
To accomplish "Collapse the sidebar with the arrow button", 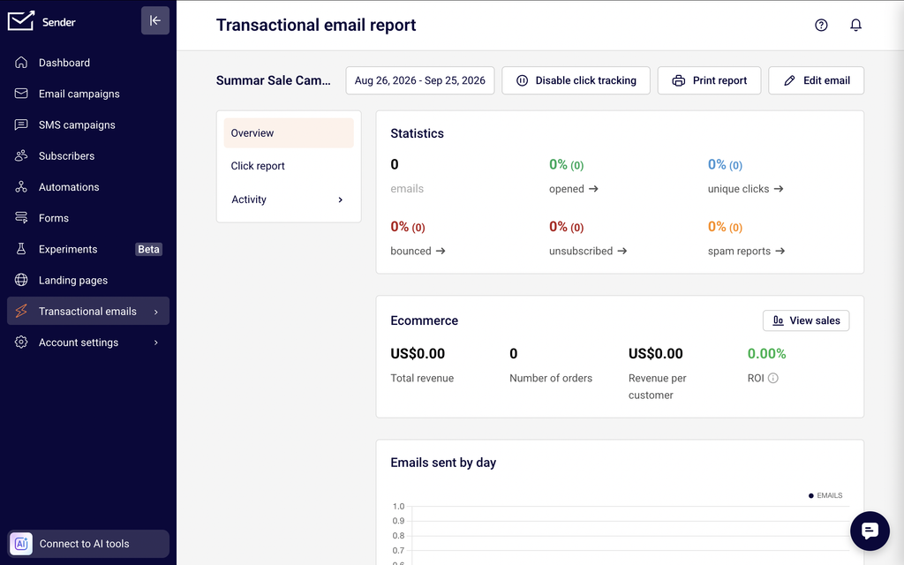I will click(155, 21).
